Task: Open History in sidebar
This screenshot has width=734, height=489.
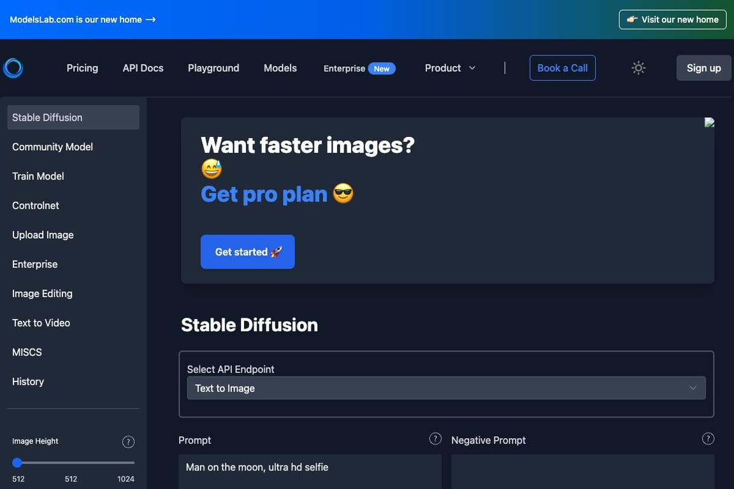Action: 73,382
